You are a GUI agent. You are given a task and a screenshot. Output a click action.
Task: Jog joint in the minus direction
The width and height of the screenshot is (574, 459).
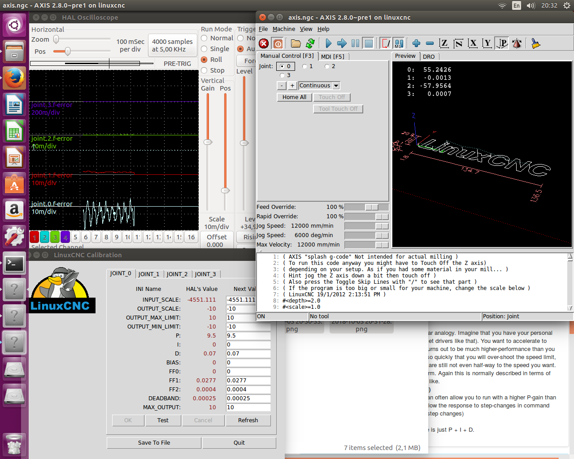point(282,86)
